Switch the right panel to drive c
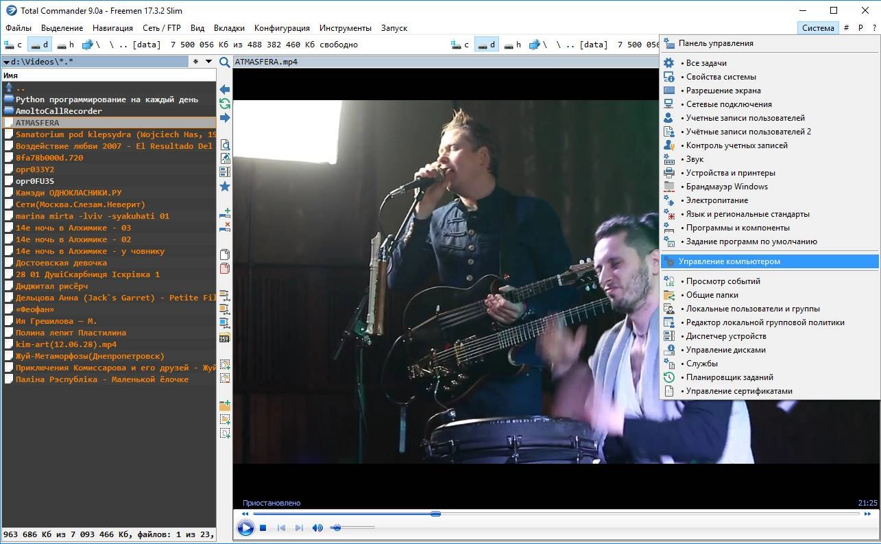Screen dimensions: 881x544 point(459,45)
